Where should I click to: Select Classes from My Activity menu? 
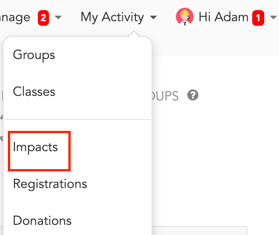[34, 92]
